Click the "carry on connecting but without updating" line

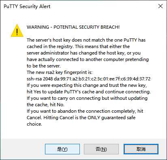(x=87, y=98)
